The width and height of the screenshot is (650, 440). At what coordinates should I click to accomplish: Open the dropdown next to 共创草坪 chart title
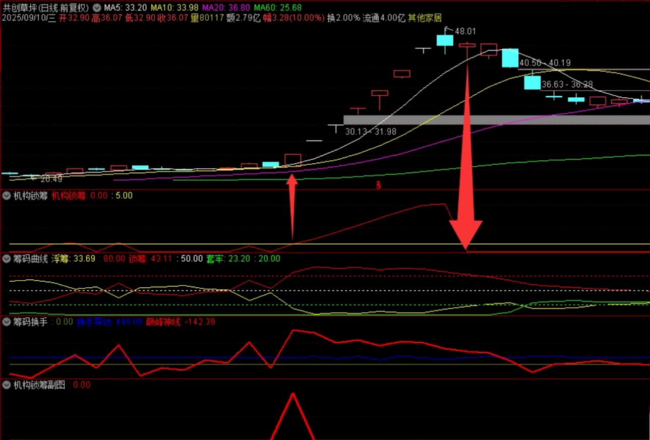tap(96, 8)
